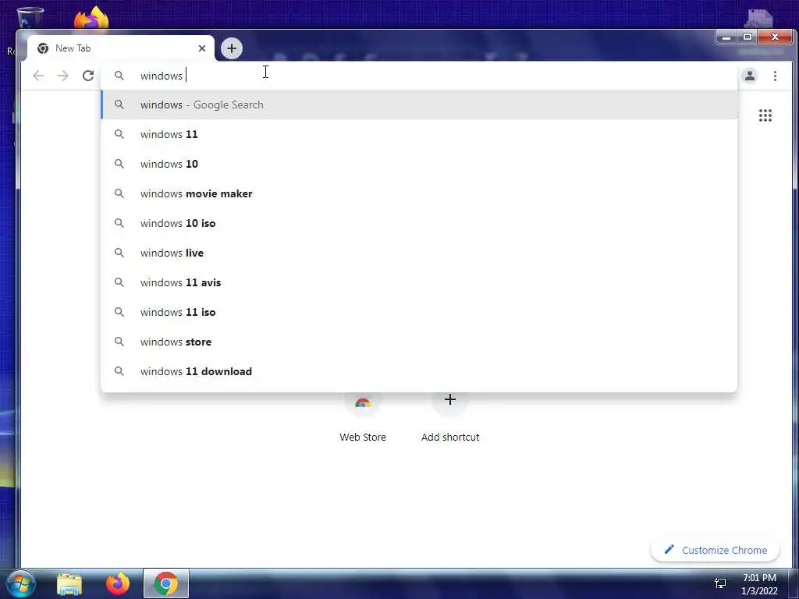Select the 'windows 11 download' suggestion
The image size is (799, 599).
coord(419,371)
